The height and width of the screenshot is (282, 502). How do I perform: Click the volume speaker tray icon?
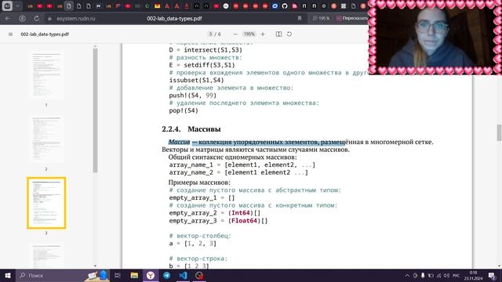click(x=446, y=275)
